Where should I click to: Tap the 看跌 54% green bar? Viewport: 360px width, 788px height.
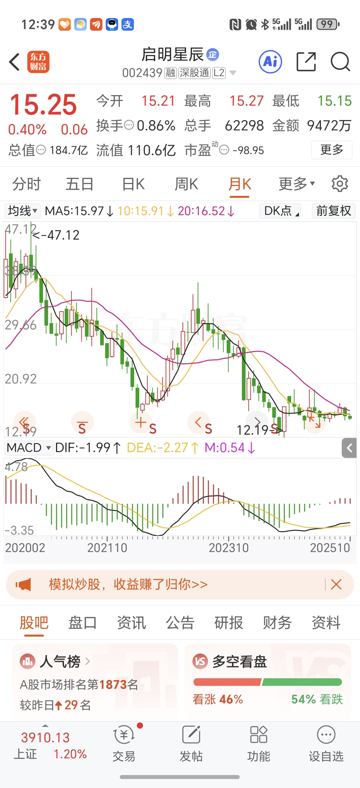coord(302,682)
